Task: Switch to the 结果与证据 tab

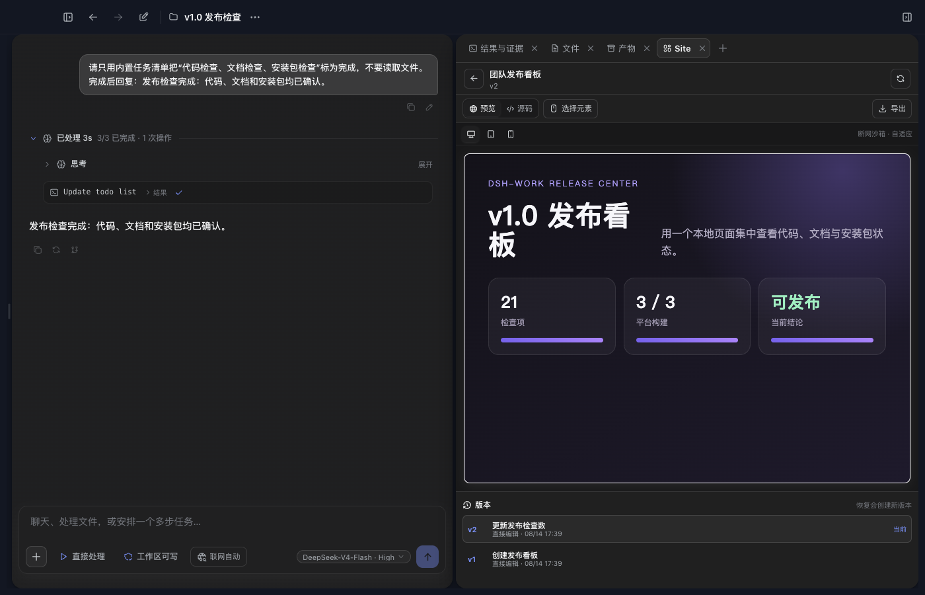Action: (496, 48)
